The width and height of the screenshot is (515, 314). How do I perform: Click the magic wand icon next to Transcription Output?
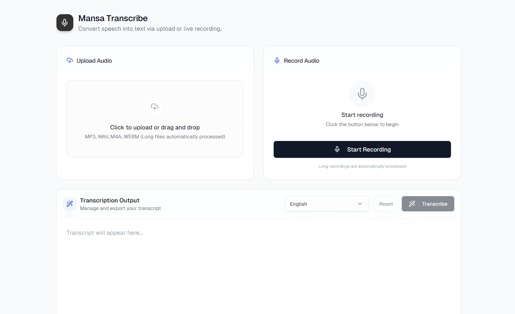click(70, 204)
